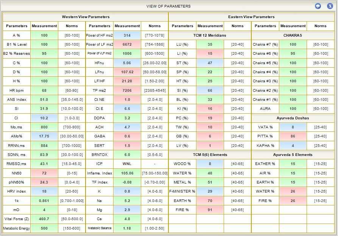Select the RRNN,ms value 884
The height and width of the screenshot is (236, 338).
pyautogui.click(x=44, y=146)
